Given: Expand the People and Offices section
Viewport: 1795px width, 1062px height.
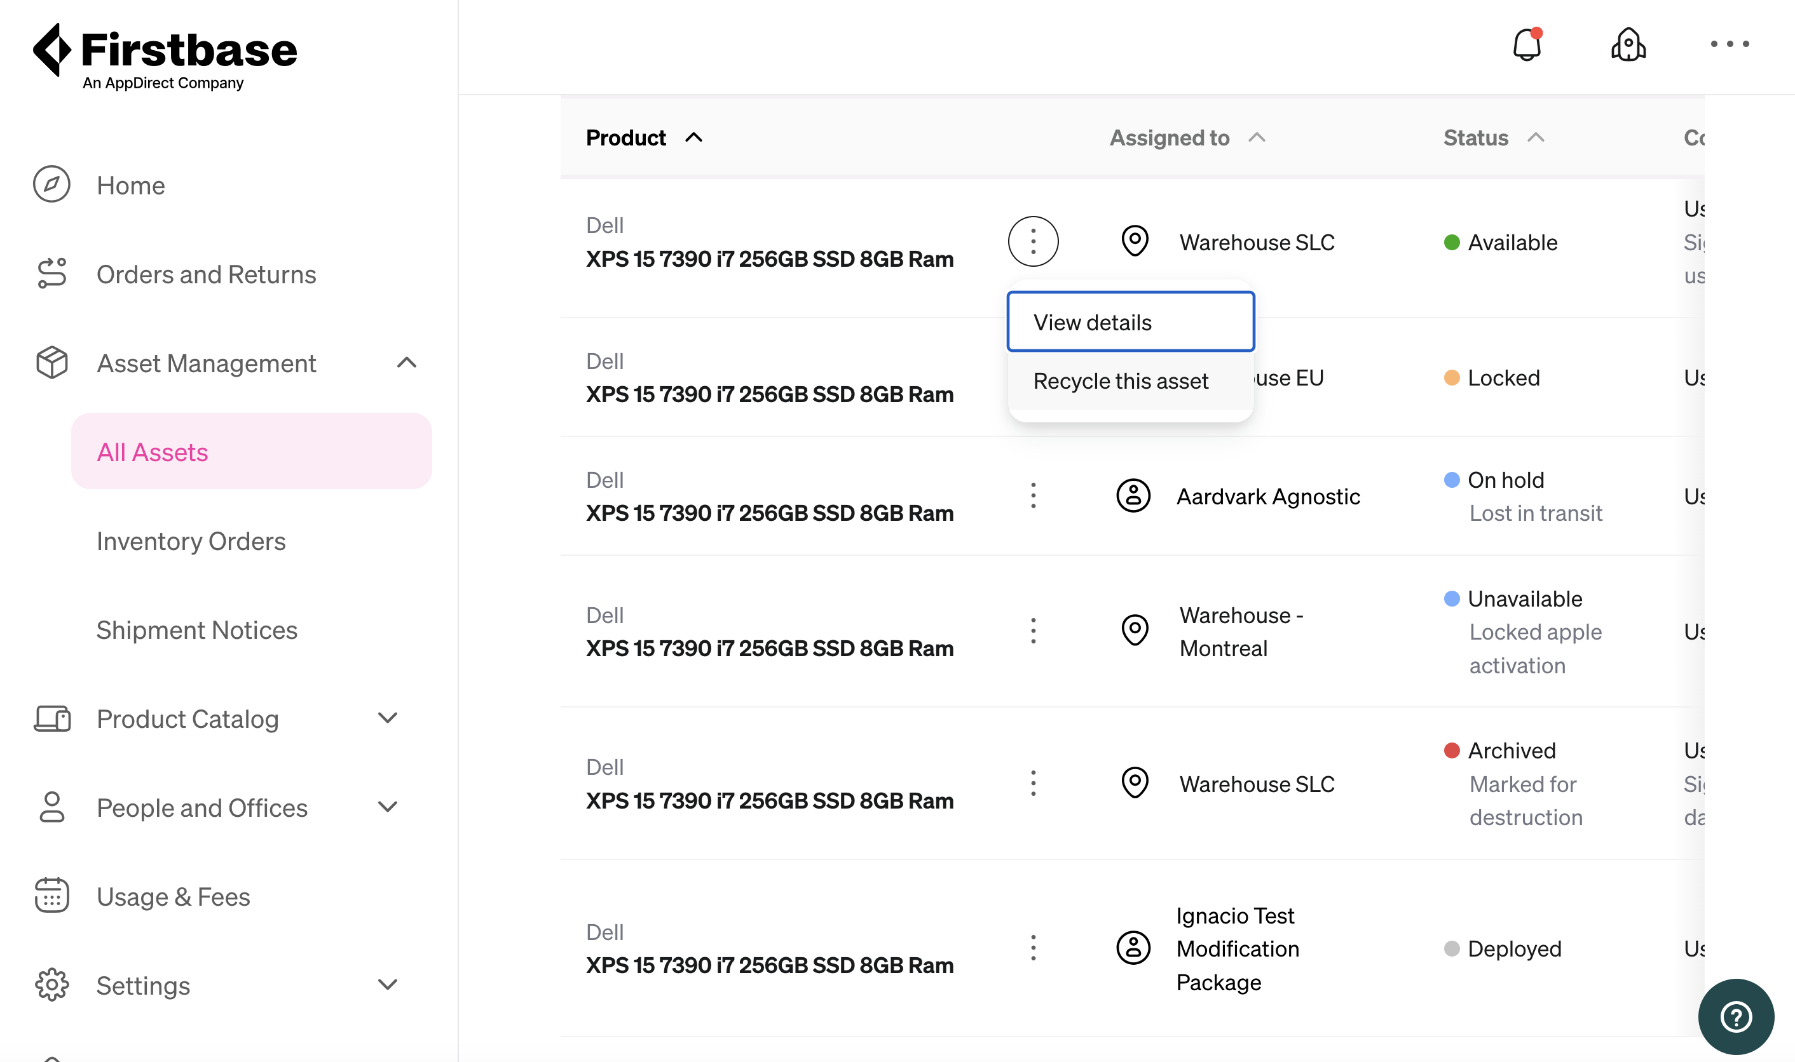Looking at the screenshot, I should 387,807.
